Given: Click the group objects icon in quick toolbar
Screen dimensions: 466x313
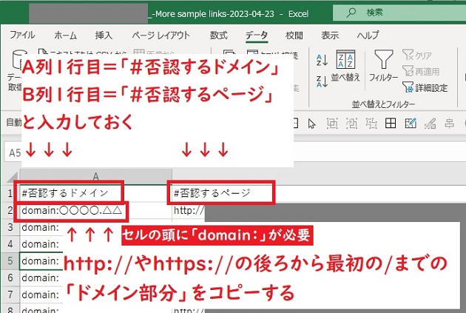Looking at the screenshot, I should [x=332, y=123].
